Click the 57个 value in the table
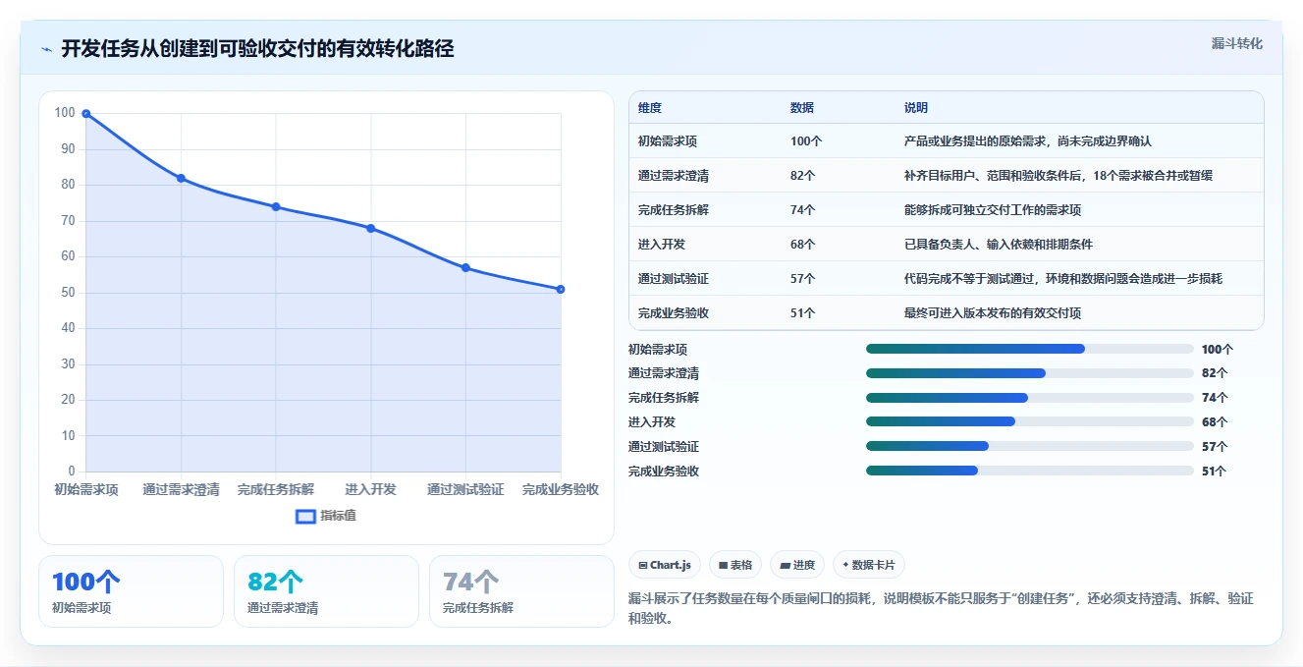 [802, 279]
